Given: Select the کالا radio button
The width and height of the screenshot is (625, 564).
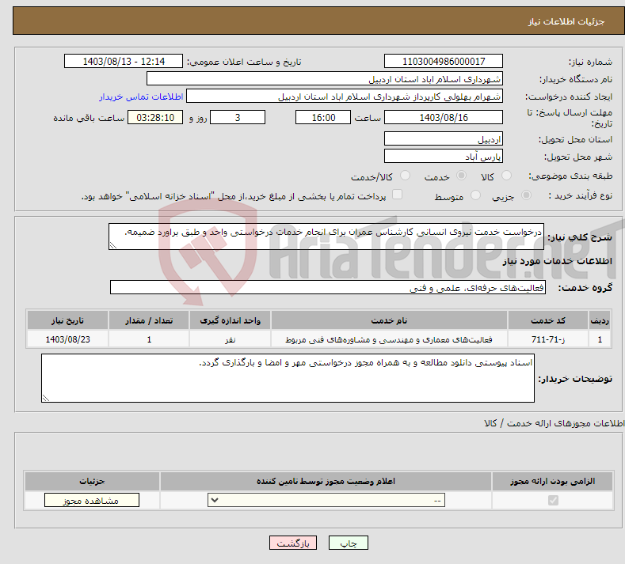Looking at the screenshot, I should (506, 176).
